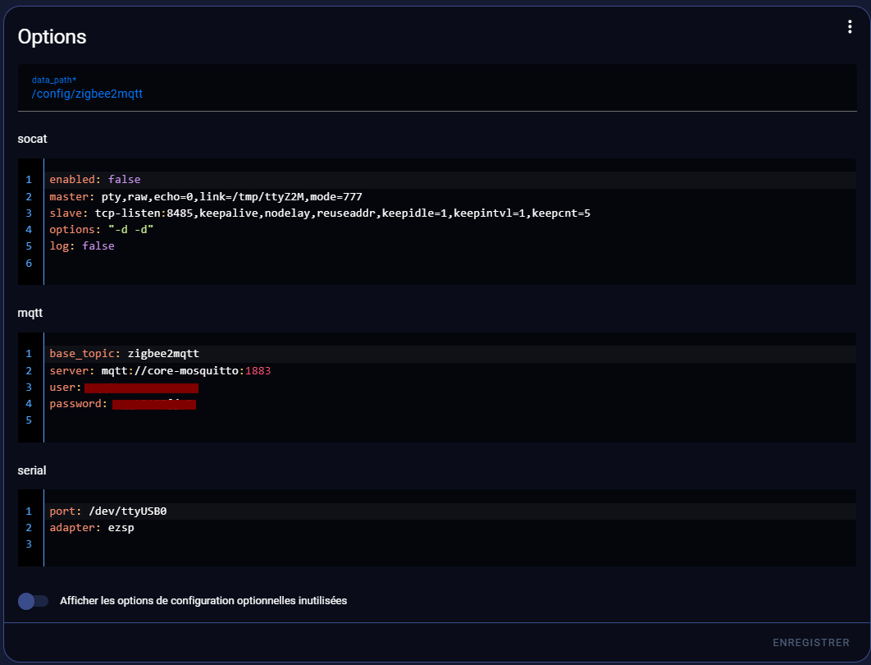Click the base_topic zigbee2mqtt line

click(450, 354)
